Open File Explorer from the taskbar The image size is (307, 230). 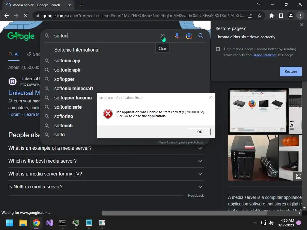(x=23, y=223)
